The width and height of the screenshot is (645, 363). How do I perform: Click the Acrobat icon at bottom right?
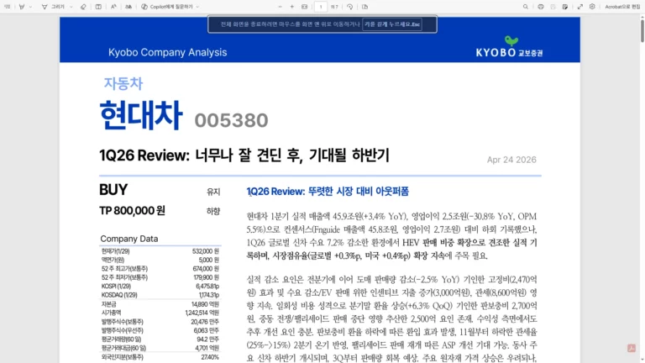click(632, 348)
